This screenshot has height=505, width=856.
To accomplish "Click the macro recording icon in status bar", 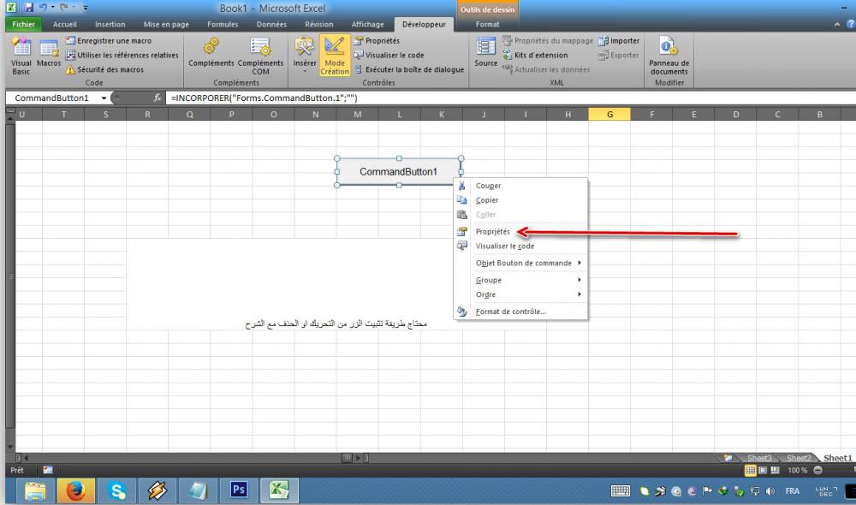I will (x=48, y=470).
